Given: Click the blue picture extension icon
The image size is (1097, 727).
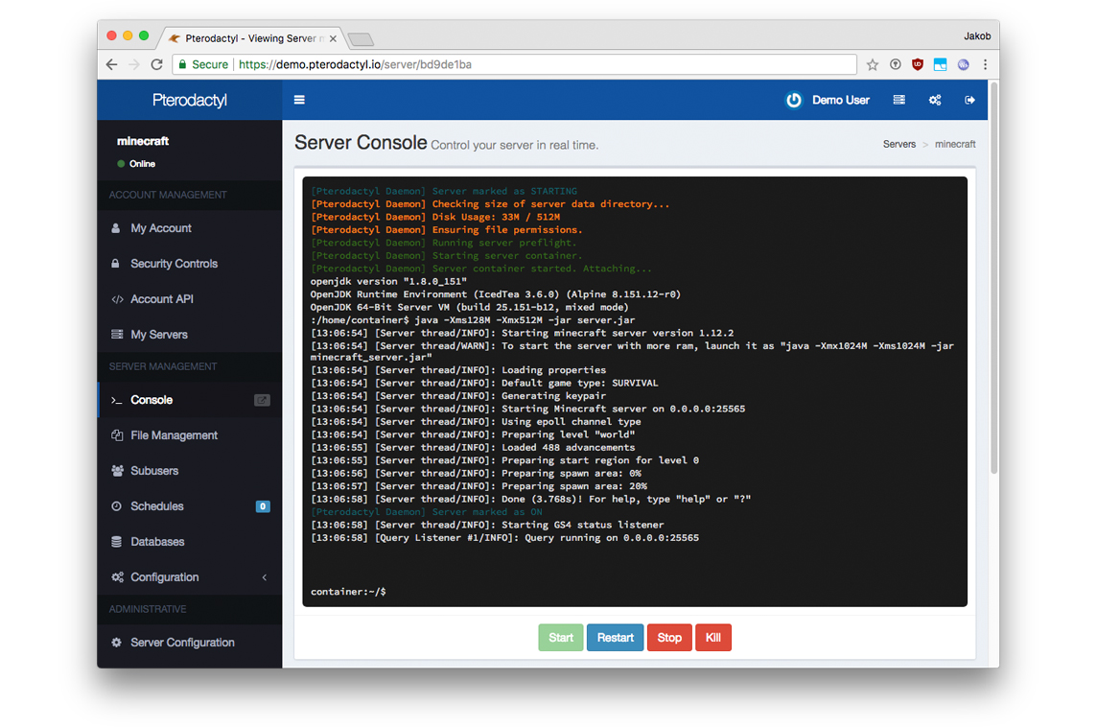Looking at the screenshot, I should [x=941, y=64].
